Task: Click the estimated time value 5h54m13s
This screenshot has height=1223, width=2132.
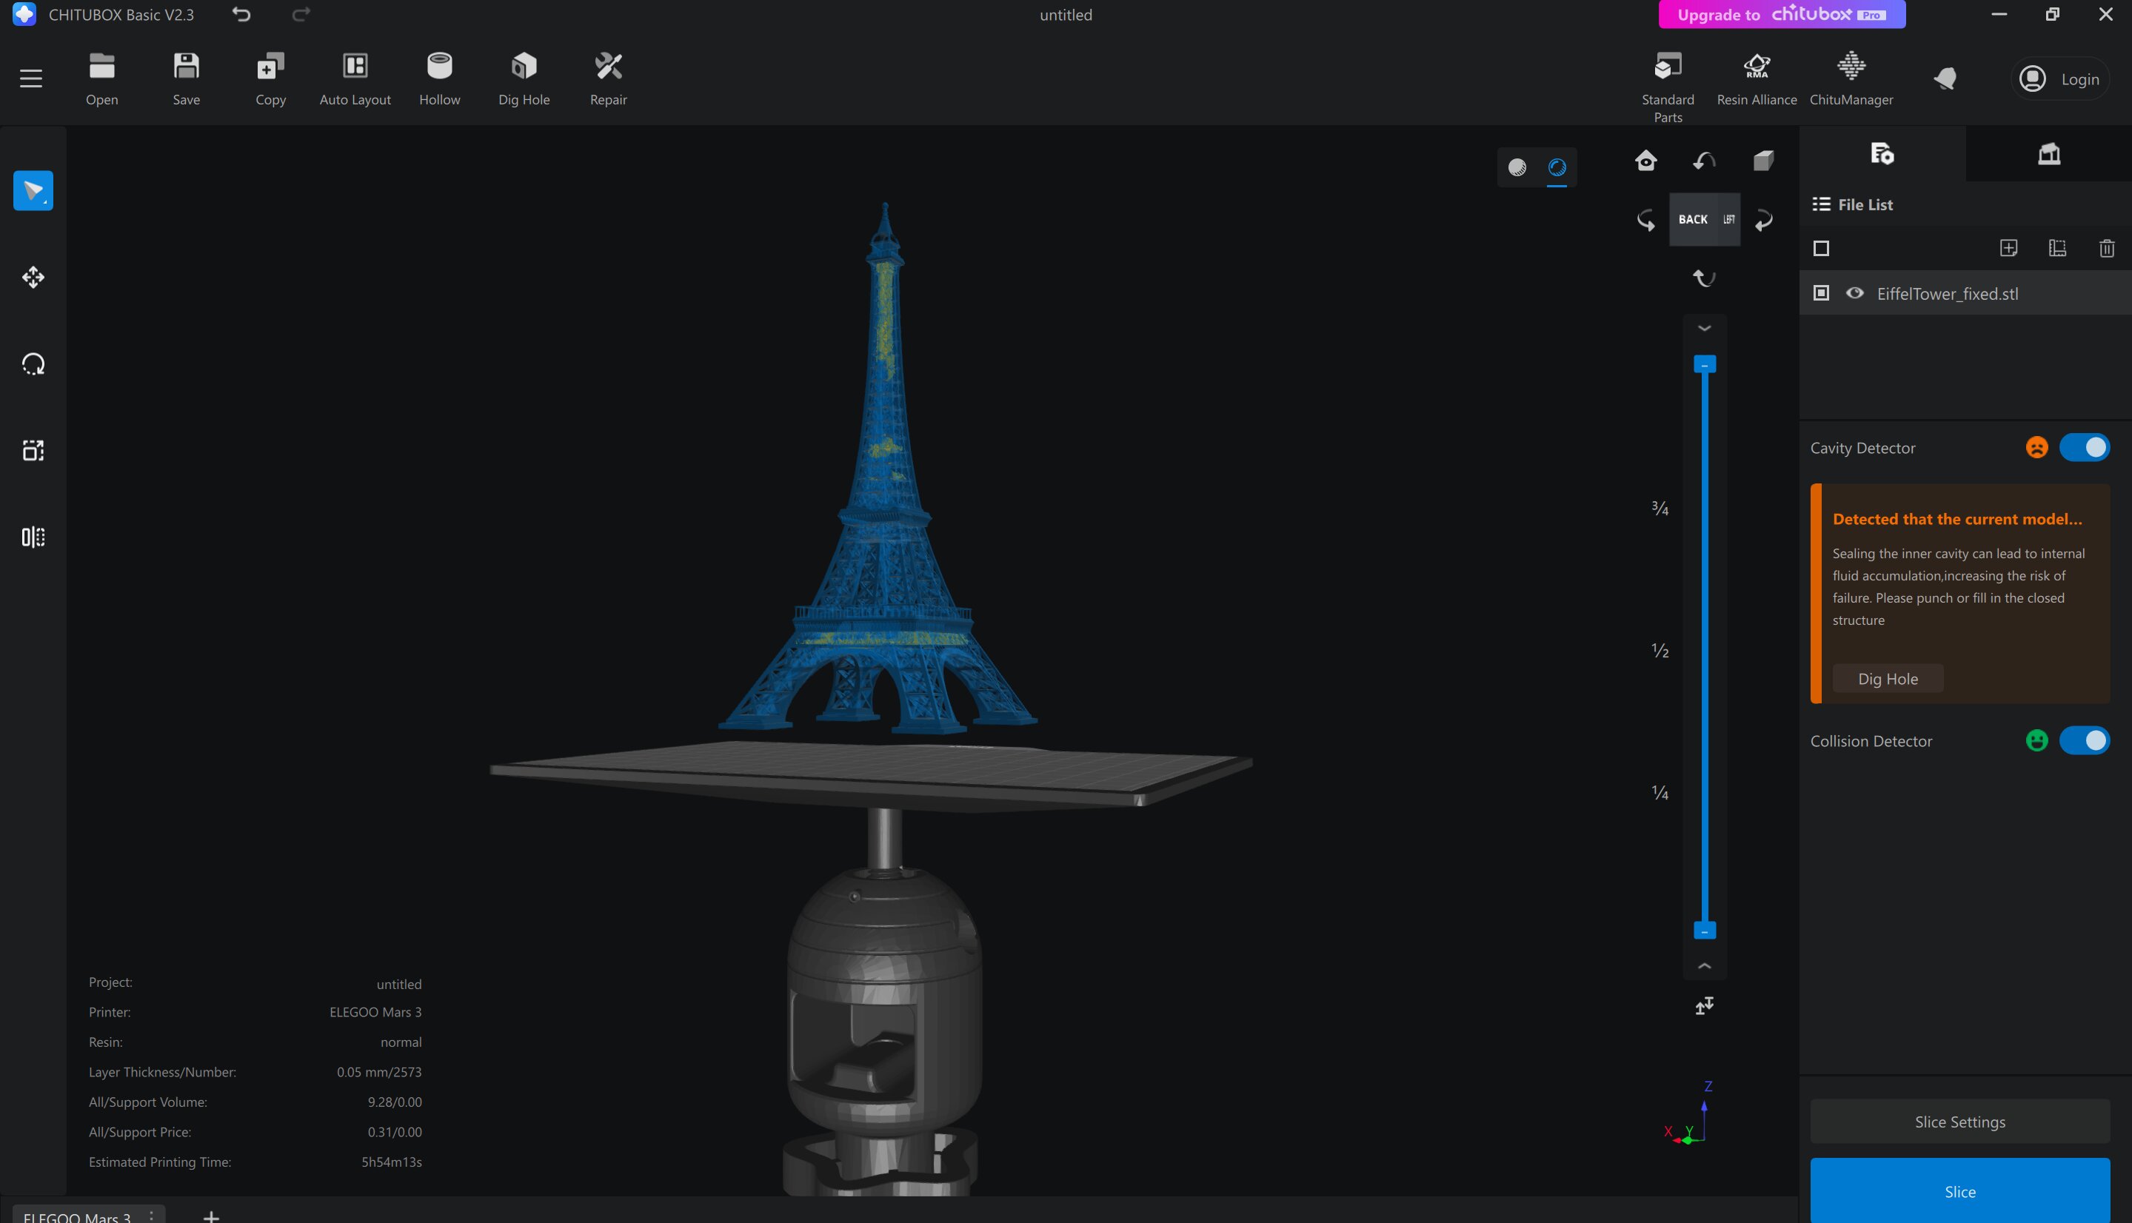Action: 392,1162
